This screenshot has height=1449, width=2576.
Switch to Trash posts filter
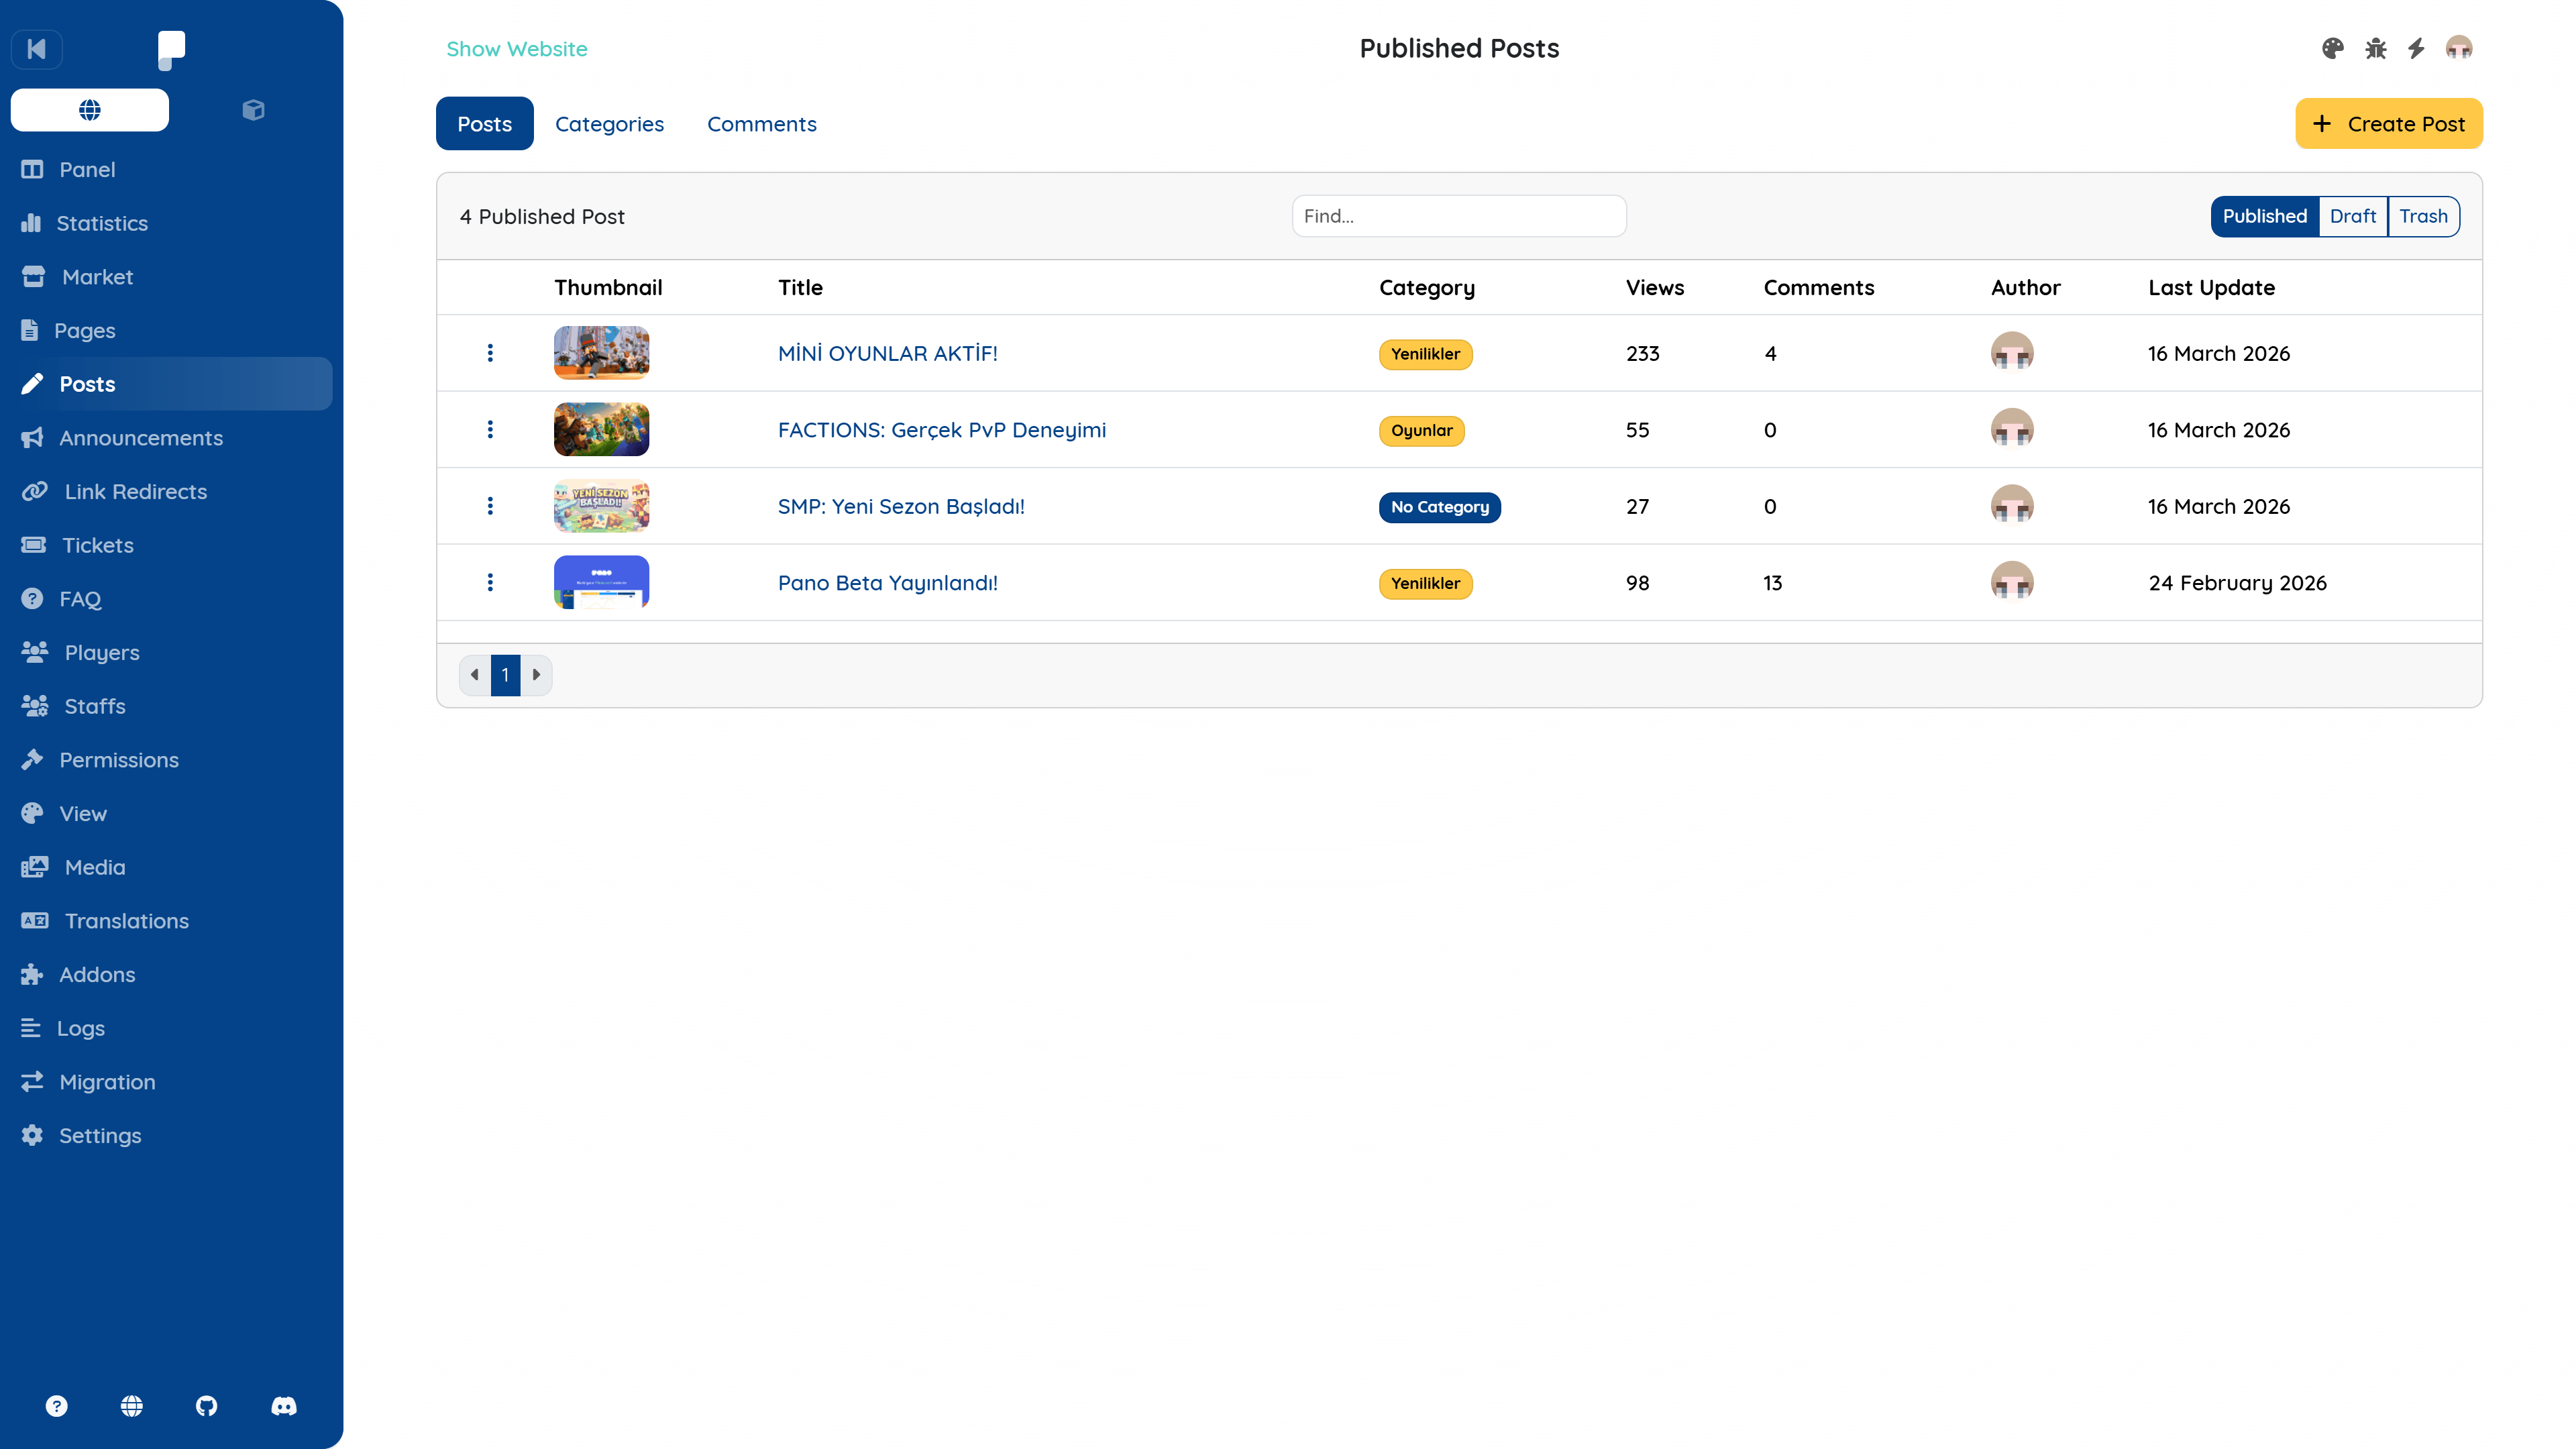point(2423,216)
